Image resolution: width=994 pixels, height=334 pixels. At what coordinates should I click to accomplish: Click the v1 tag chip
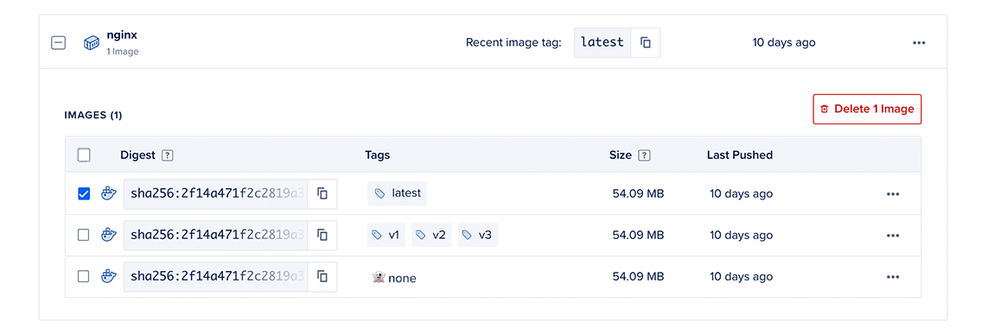pyautogui.click(x=386, y=235)
